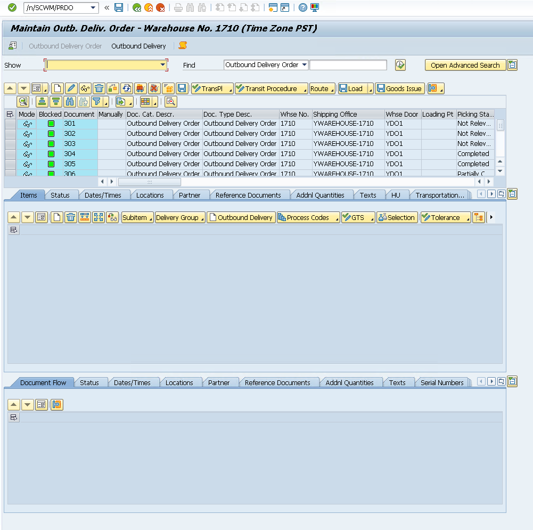
Task: Open the Serial Numbers tab
Action: pyautogui.click(x=442, y=382)
